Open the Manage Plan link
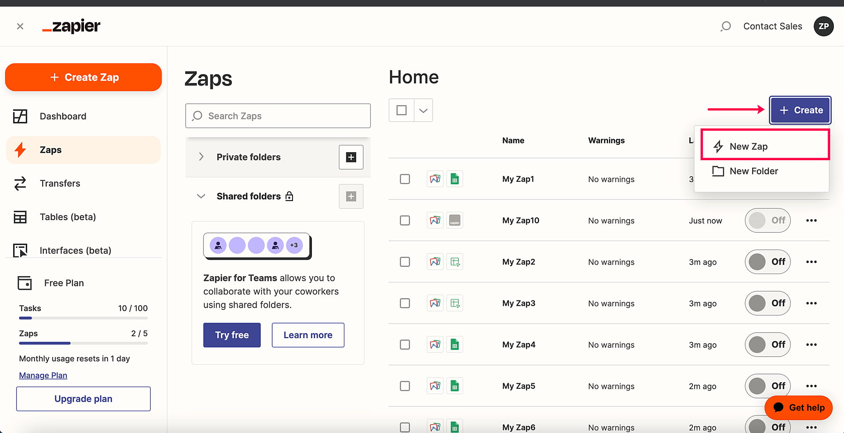 pos(43,375)
